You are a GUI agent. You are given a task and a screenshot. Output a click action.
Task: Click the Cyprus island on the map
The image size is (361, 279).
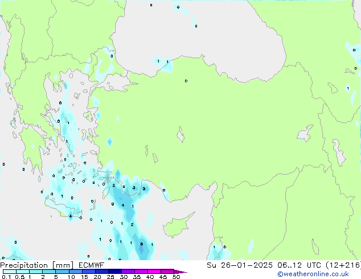177,226
